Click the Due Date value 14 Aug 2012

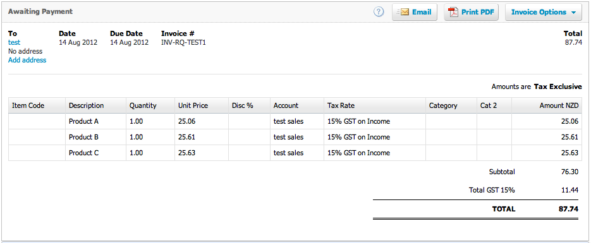[130, 42]
